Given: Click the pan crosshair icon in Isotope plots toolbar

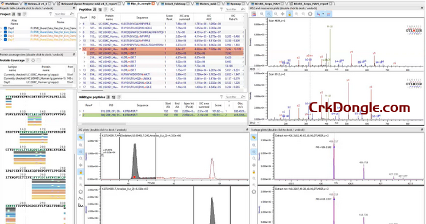Looking at the screenshot, I should coord(253,165).
